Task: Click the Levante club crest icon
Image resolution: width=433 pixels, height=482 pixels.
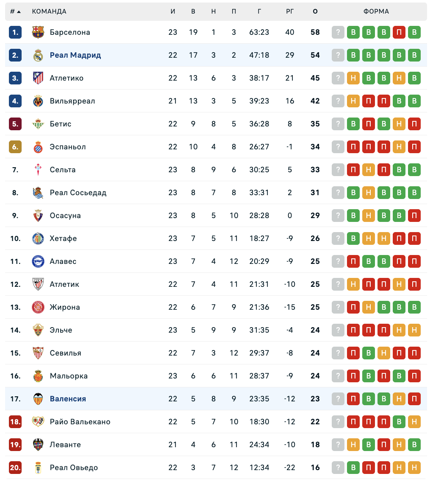Action: [x=38, y=445]
